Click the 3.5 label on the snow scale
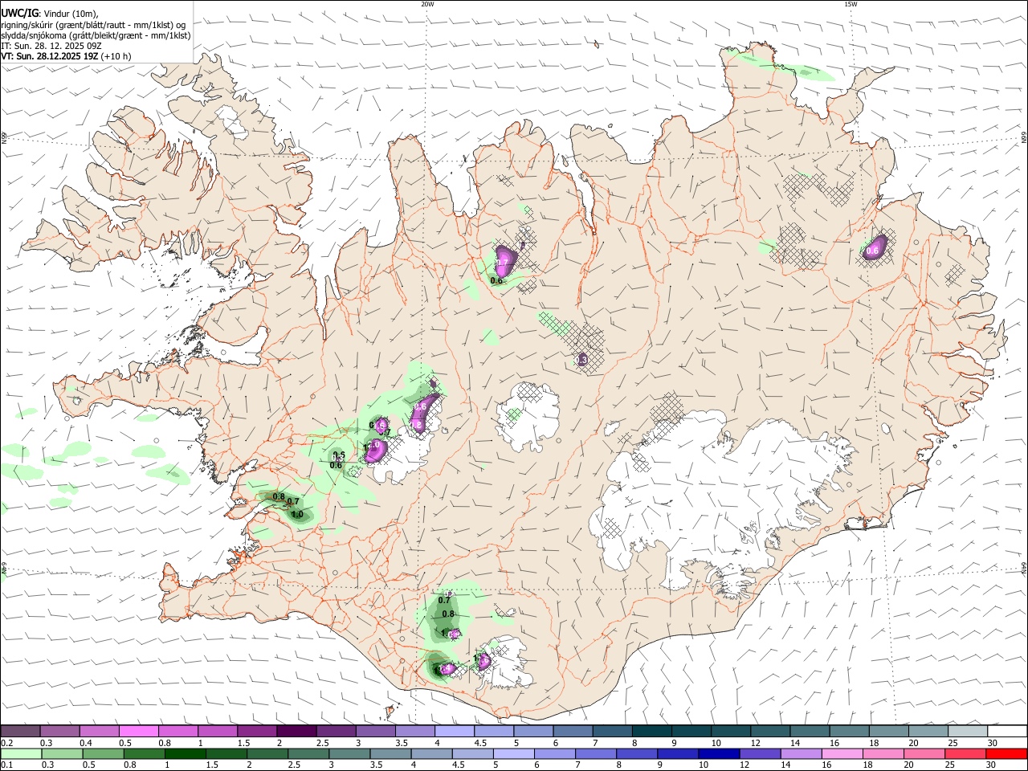The height and width of the screenshot is (771, 1028). [x=402, y=743]
